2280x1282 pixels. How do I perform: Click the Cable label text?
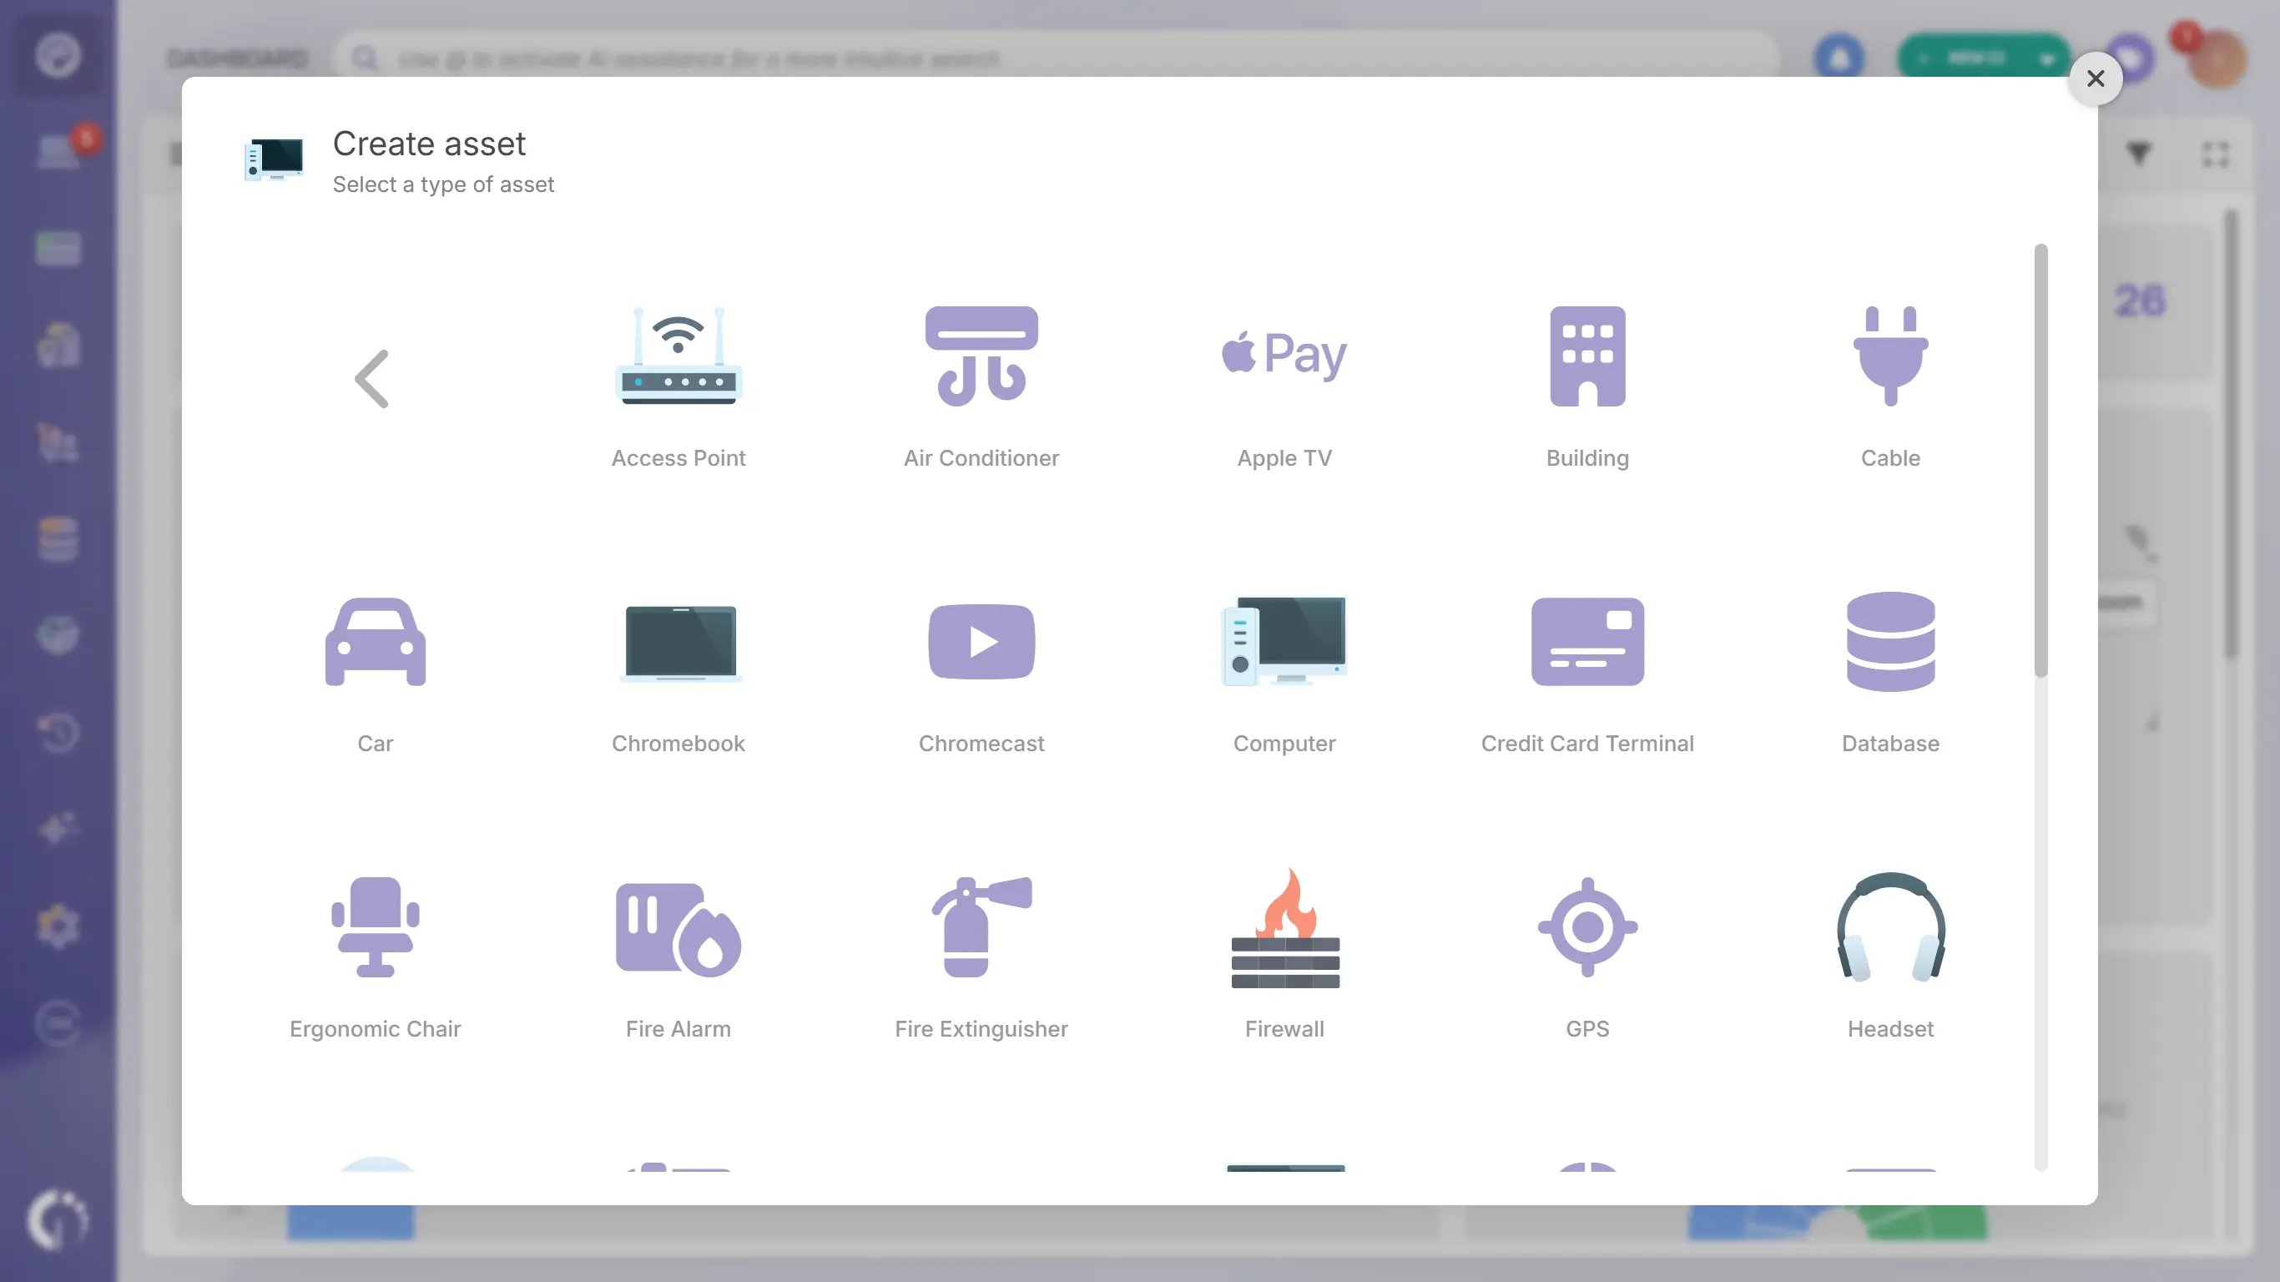(x=1890, y=457)
